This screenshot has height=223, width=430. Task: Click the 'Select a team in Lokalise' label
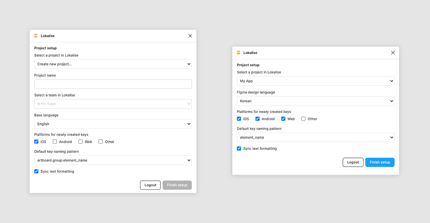tap(54, 95)
